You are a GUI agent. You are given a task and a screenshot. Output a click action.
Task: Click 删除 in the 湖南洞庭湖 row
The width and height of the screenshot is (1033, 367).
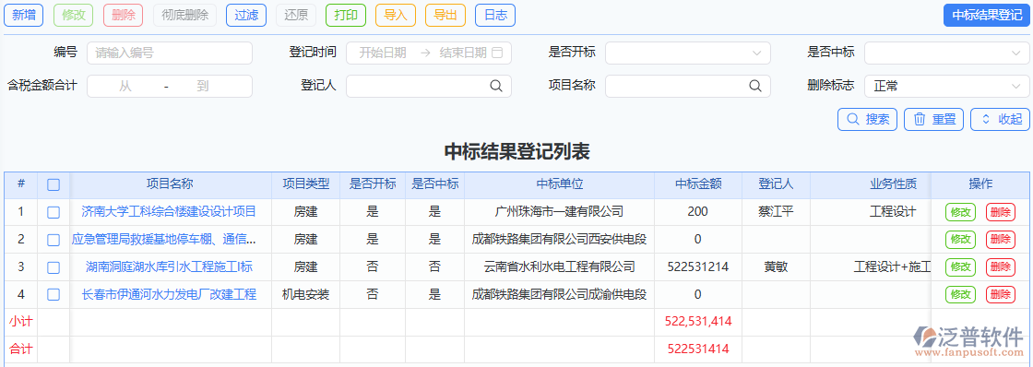tap(1000, 266)
